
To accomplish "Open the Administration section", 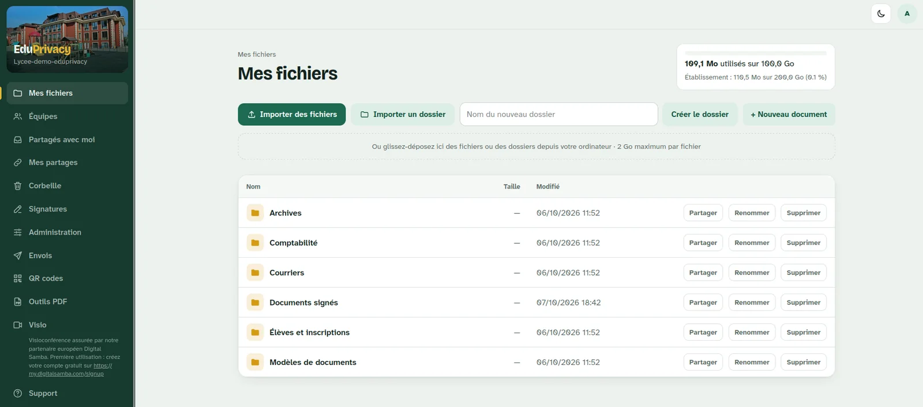I will (67, 232).
